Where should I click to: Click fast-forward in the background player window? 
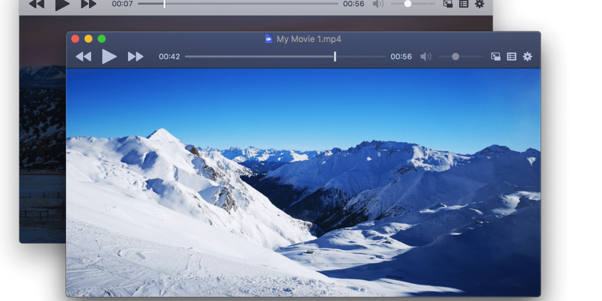click(89, 4)
